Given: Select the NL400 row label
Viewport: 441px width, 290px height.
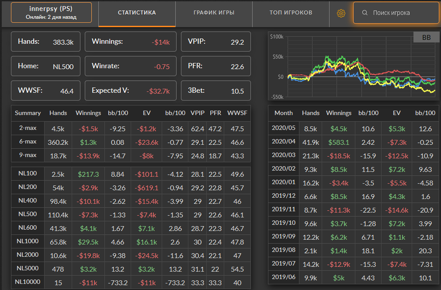Looking at the screenshot, I should [28, 200].
